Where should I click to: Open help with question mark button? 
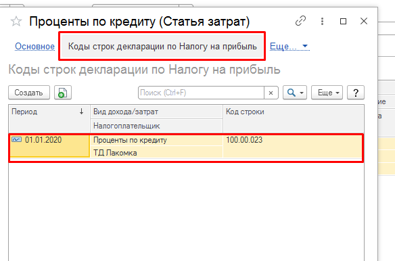point(356,93)
